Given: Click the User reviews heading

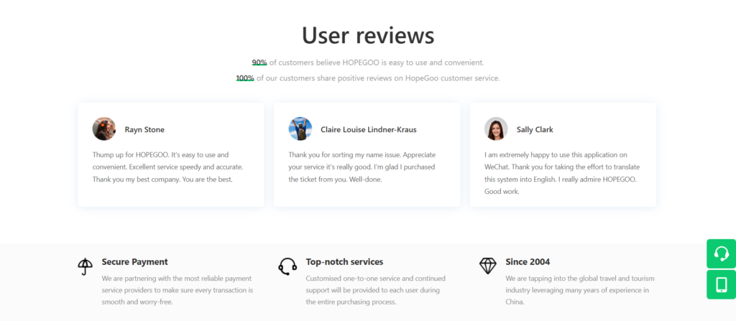Looking at the screenshot, I should point(368,35).
